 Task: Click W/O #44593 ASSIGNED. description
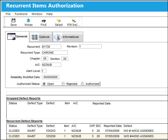point(139,136)
